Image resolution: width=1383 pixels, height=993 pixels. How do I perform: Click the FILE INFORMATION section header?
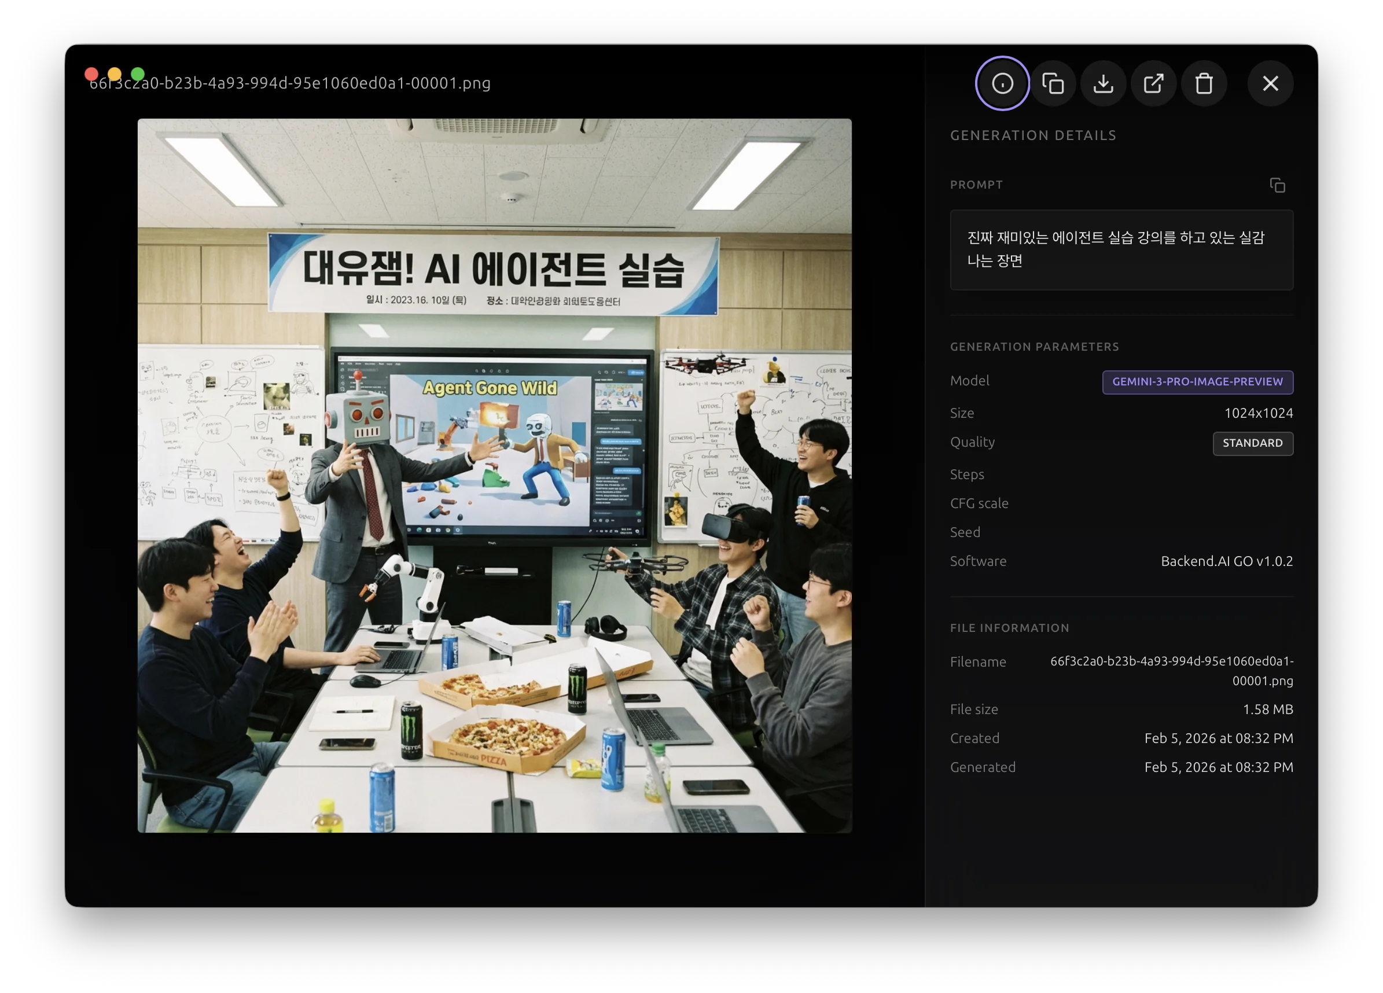point(1009,627)
